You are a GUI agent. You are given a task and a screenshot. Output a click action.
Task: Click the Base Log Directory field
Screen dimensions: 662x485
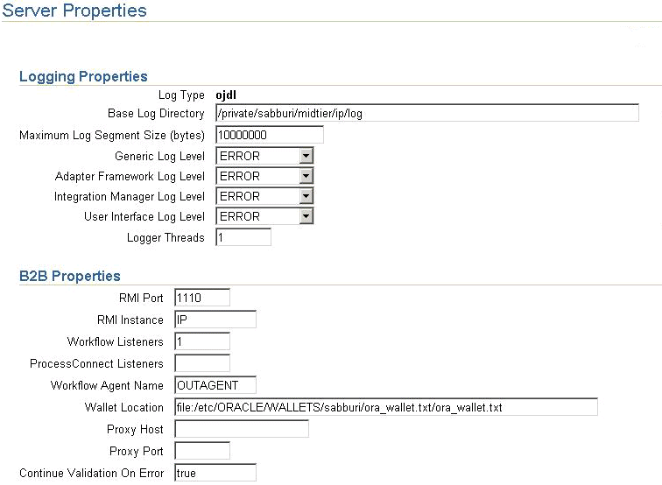click(427, 113)
